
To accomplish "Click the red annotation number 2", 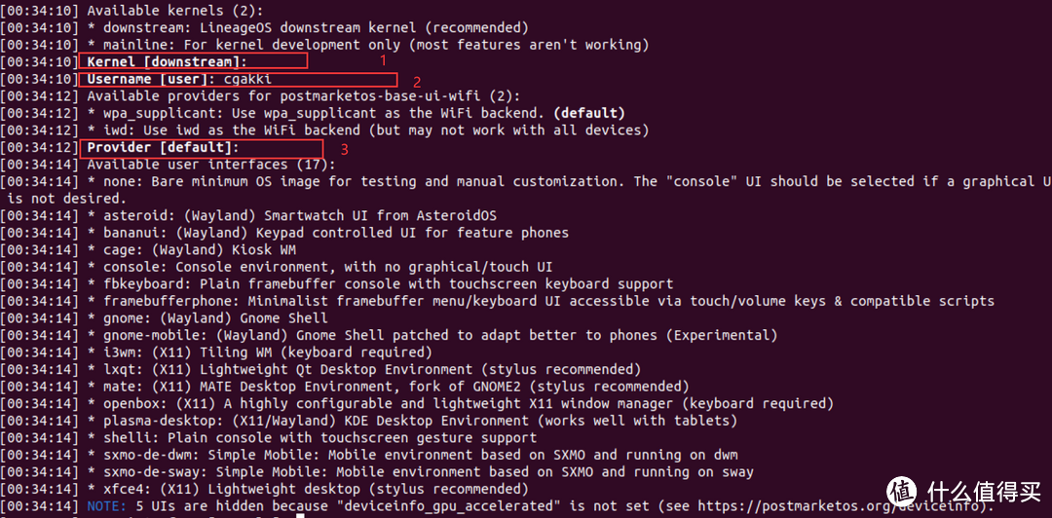I will tap(417, 83).
